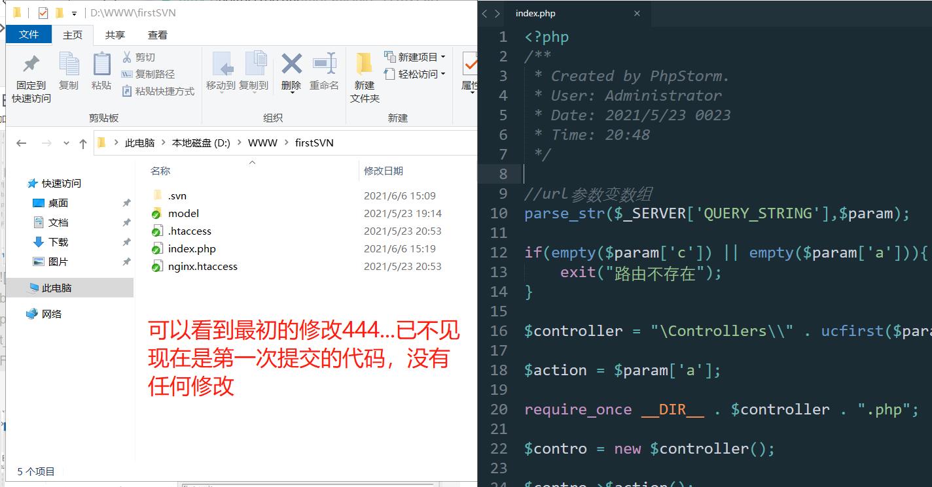Click Paste shortcut (粘贴快捷方式) button
Image resolution: width=932 pixels, height=487 pixels.
pyautogui.click(x=158, y=92)
